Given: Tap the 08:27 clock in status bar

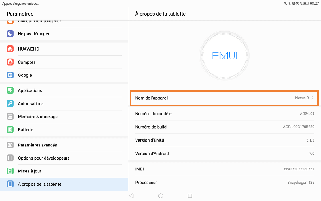Looking at the screenshot, I should (x=314, y=4).
